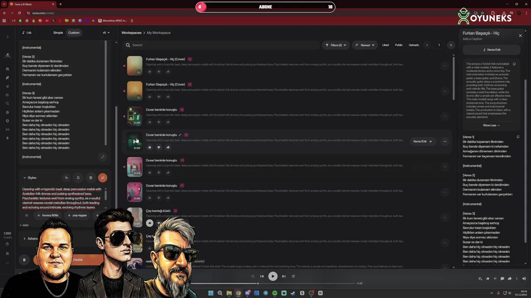
Task: Copy lyrics icon beside [Verse 1] in right panel
Action: click(x=518, y=137)
